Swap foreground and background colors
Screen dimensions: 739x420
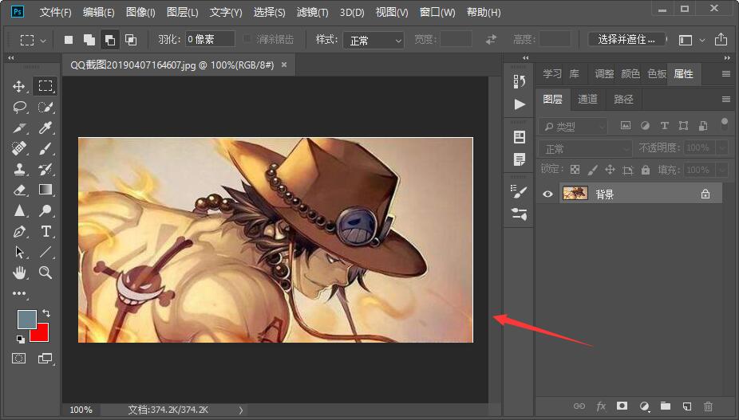click(x=46, y=312)
